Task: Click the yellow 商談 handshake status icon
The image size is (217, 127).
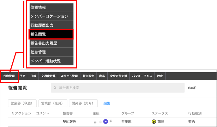Action: (x=154, y=122)
